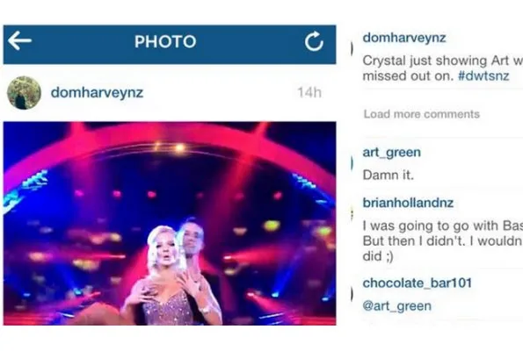The height and width of the screenshot is (351, 523).
Task: Open brianhollandnz commenter profile
Action: click(408, 203)
